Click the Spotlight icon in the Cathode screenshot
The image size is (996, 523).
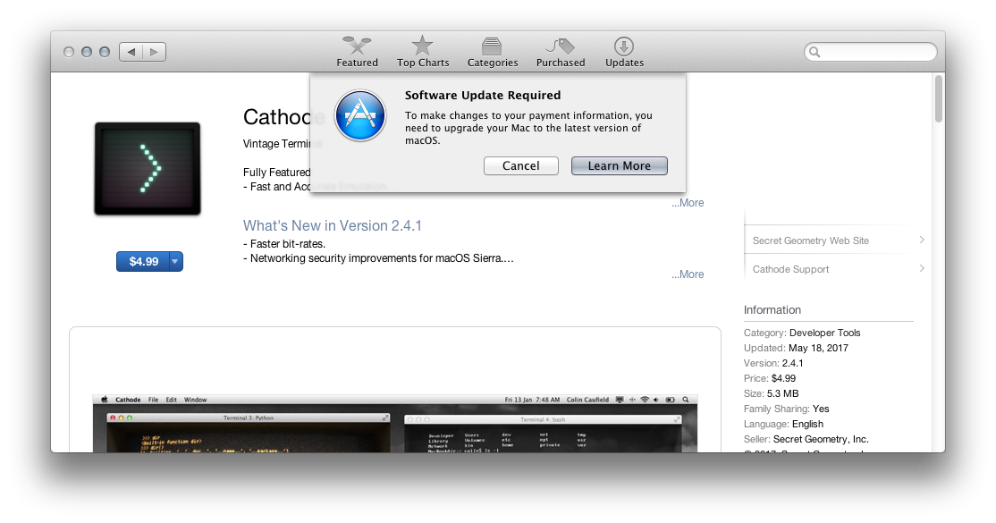point(686,400)
